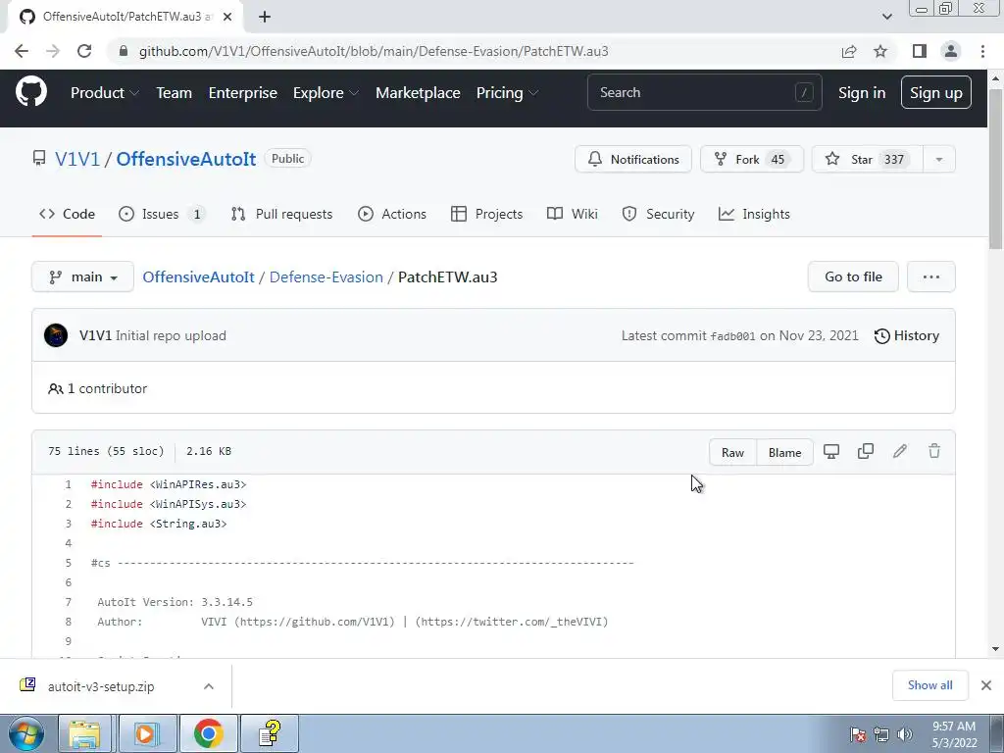Star the repository with Star button
This screenshot has width=1004, height=753.
pos(868,160)
